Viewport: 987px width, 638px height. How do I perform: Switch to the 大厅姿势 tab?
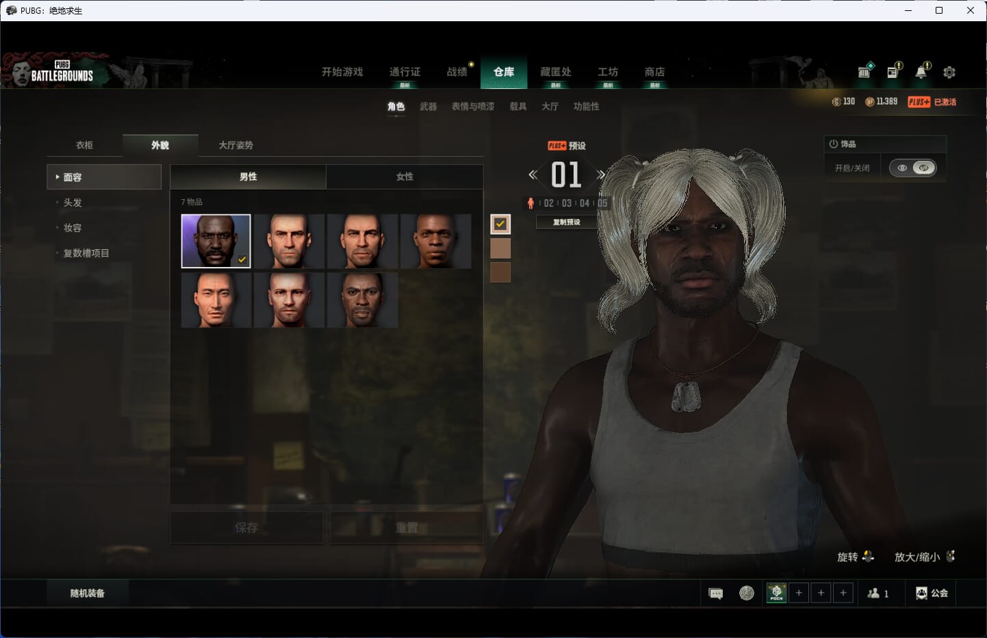[x=236, y=145]
